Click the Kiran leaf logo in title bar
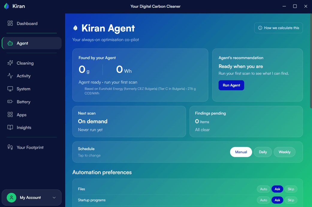 7,6
